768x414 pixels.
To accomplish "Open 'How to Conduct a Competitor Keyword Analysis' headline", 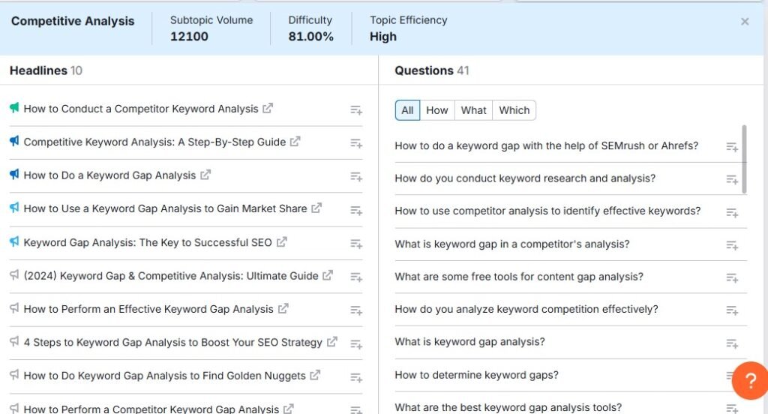I will click(x=140, y=109).
